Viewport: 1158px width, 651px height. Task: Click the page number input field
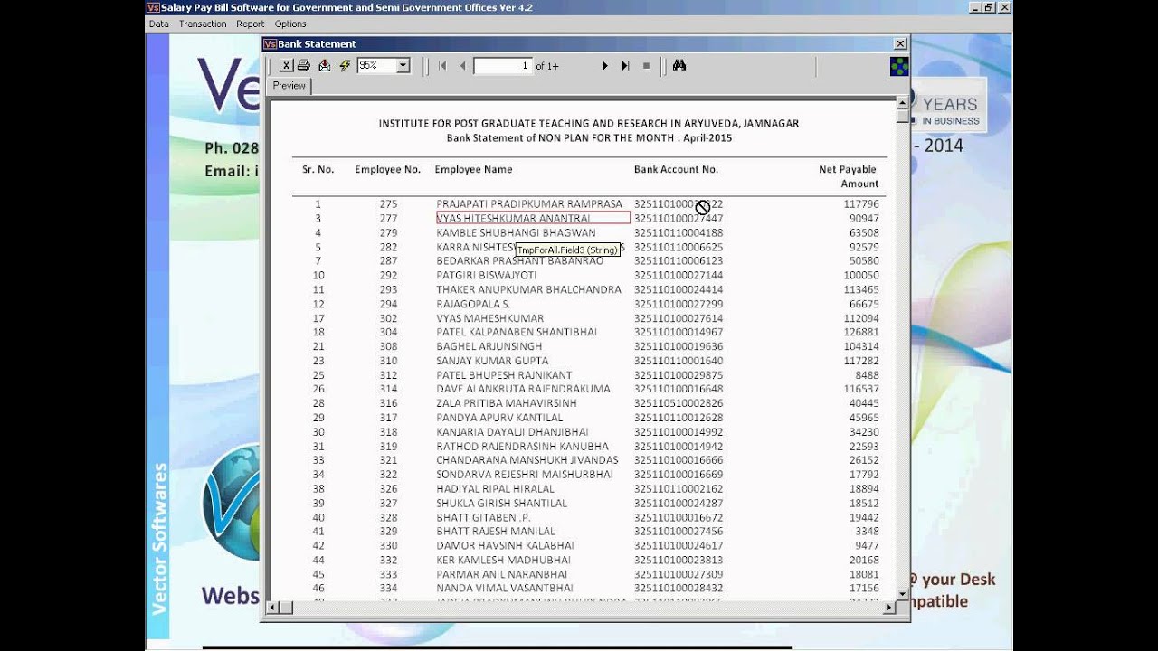coord(503,65)
